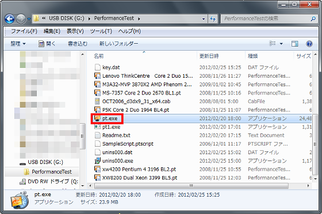Screen dimensions: 322x214
Task: Click the navigation pane scroll-down arrow
Action: (83, 186)
